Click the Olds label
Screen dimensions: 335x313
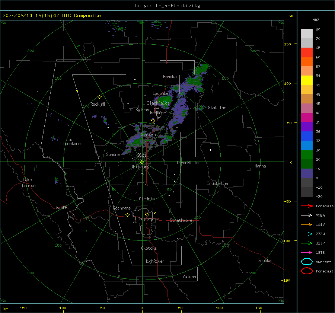[x=142, y=155]
